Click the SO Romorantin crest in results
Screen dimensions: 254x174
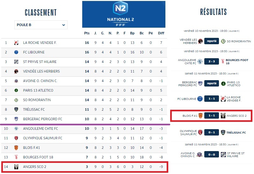[223, 41]
